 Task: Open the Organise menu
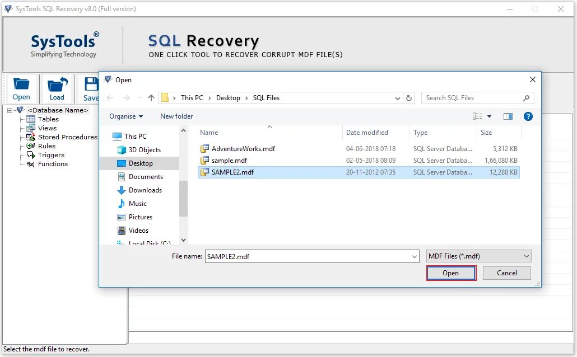pos(126,116)
